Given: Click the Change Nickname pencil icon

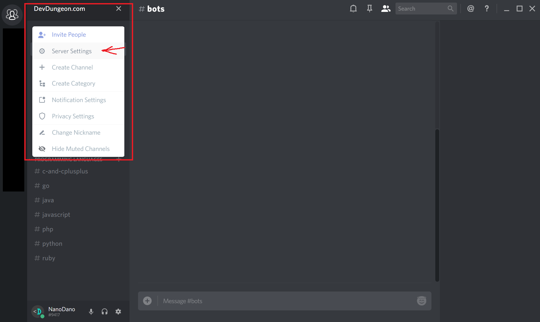Looking at the screenshot, I should [x=42, y=133].
